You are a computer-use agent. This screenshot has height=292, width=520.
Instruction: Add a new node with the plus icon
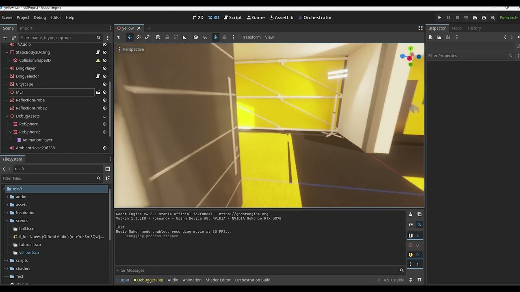(x=5, y=38)
